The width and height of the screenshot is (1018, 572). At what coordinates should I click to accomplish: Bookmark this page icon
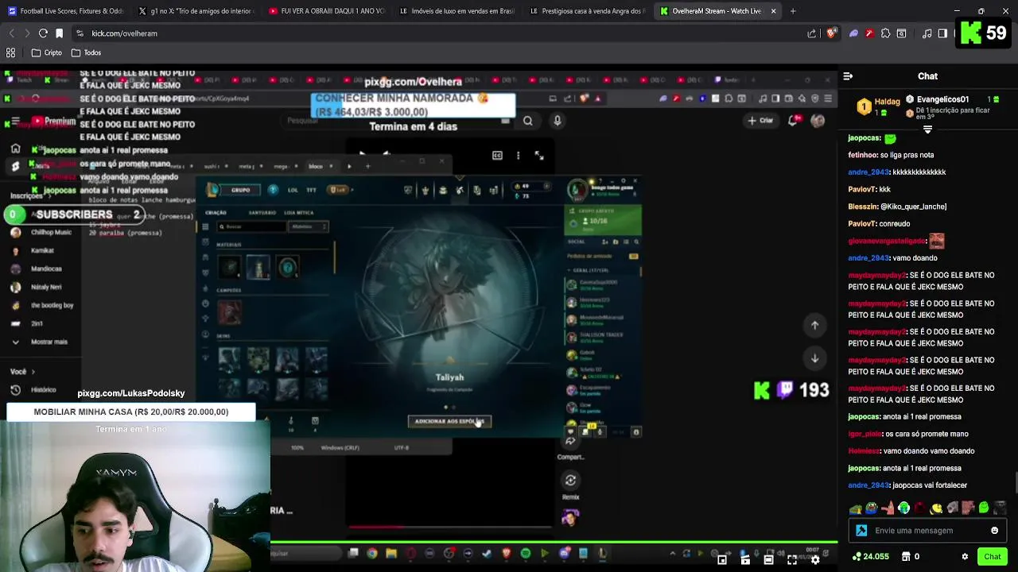coord(59,33)
